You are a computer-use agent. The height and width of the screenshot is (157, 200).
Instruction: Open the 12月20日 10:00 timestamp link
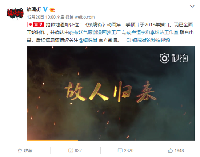point(41,17)
